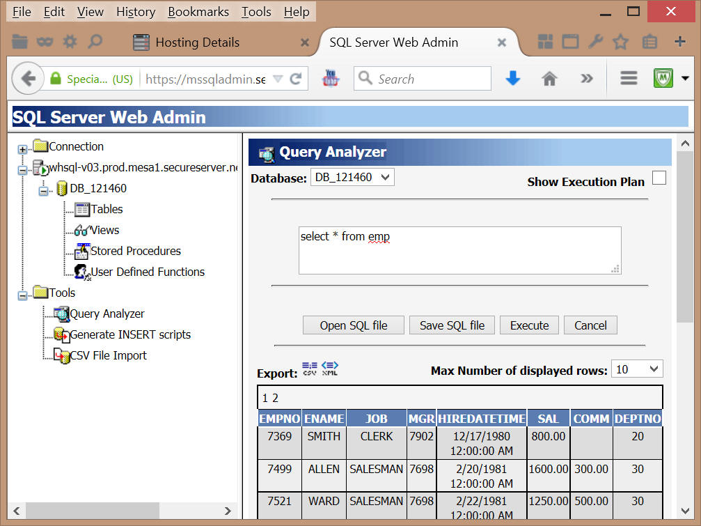The height and width of the screenshot is (526, 701).
Task: Export results as CSV
Action: tap(309, 369)
